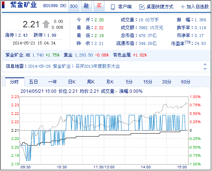Click the gray up-arrow price indicator
Image resolution: width=212 pixels, height=171 pixels.
tap(46, 24)
